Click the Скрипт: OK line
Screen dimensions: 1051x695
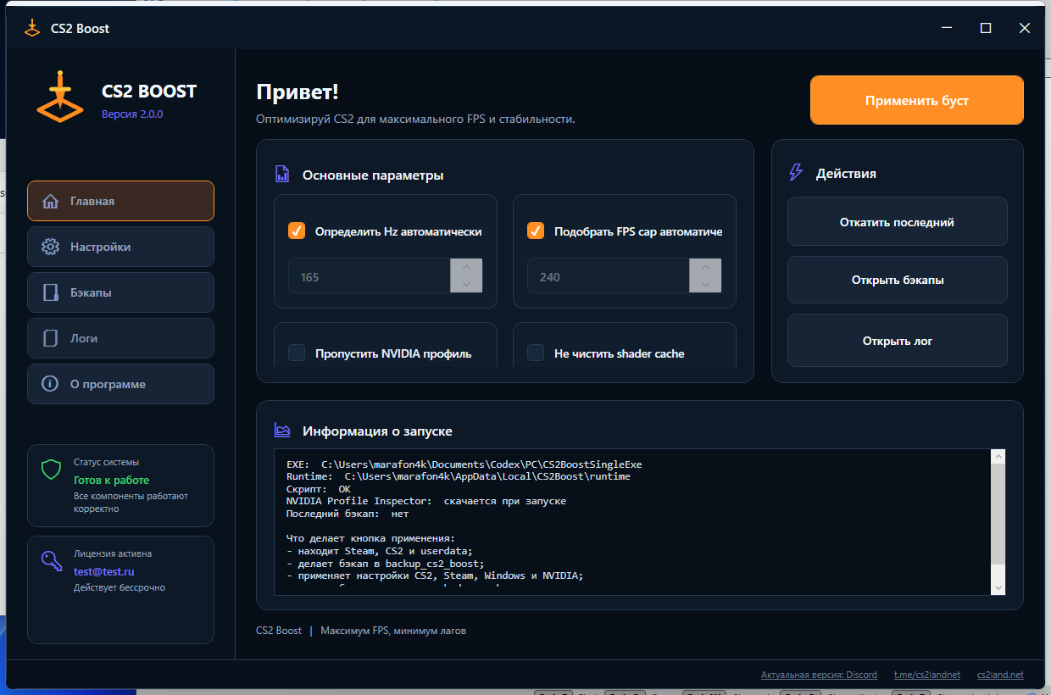319,489
